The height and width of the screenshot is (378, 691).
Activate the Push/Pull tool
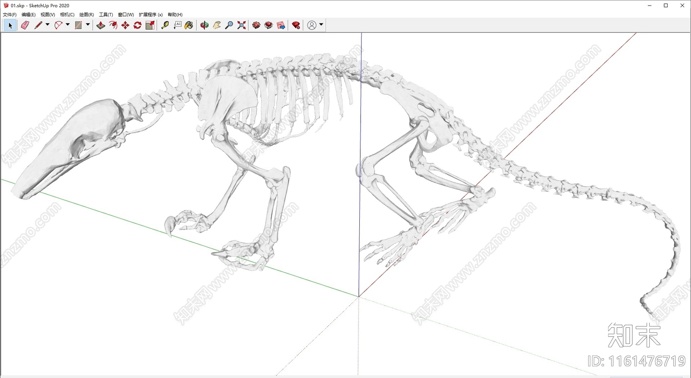click(x=101, y=25)
